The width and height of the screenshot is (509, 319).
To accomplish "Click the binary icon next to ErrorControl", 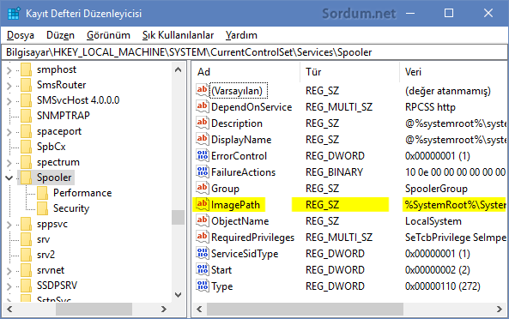I will [202, 155].
